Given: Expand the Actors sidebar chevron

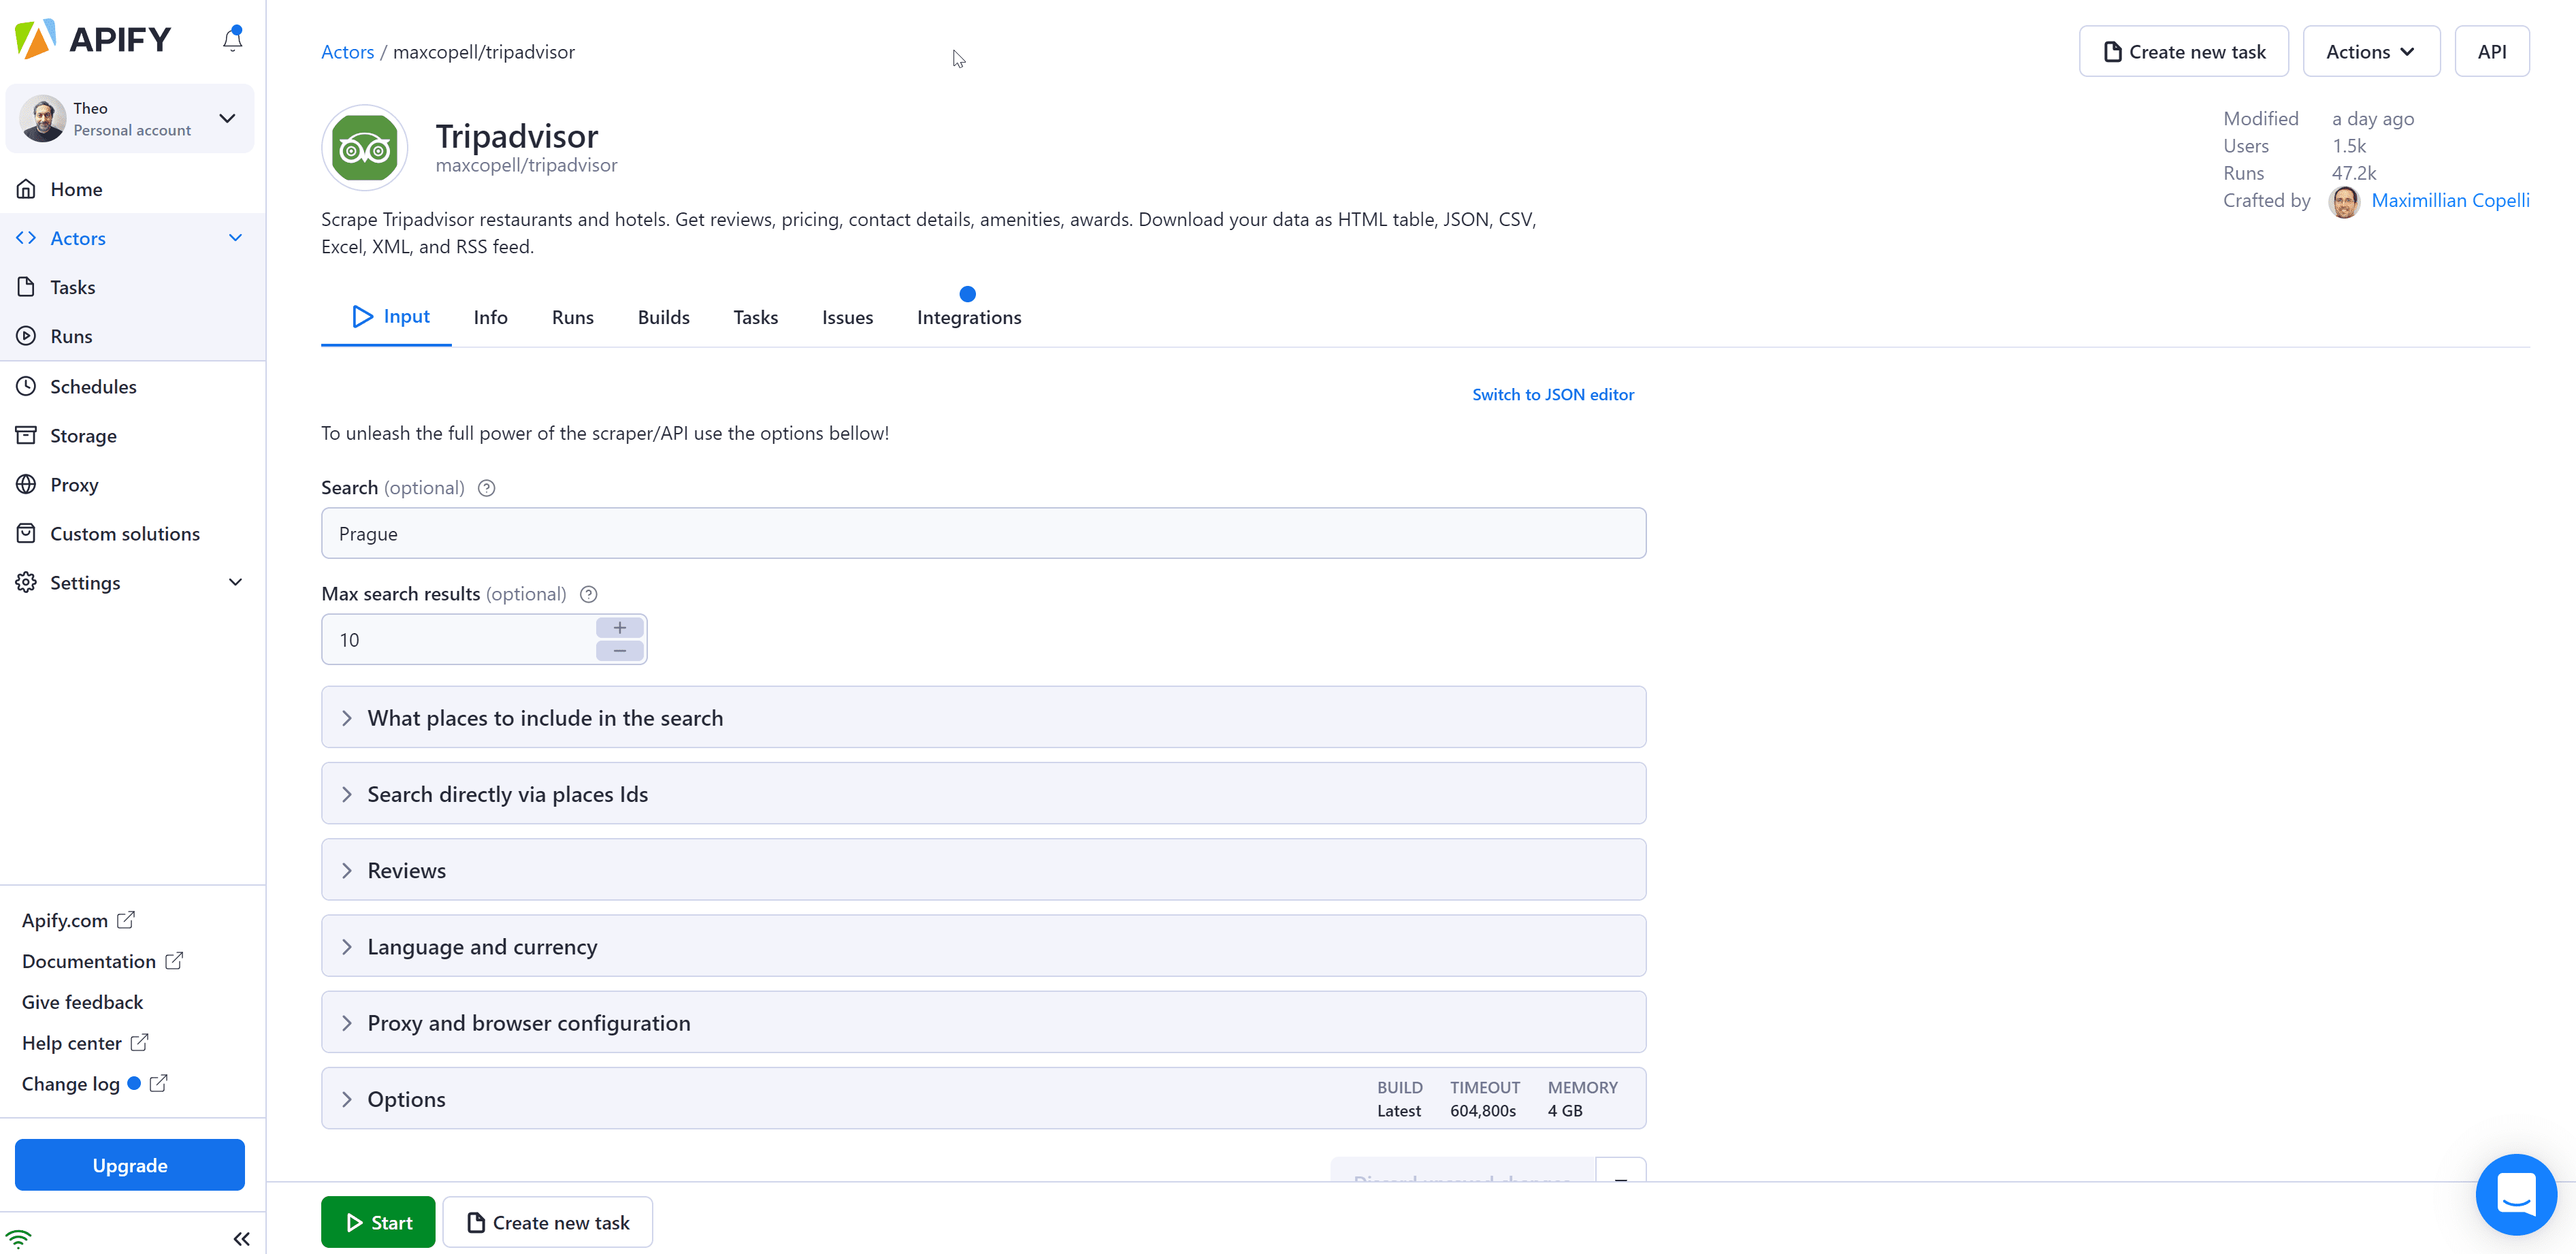Looking at the screenshot, I should (x=235, y=238).
